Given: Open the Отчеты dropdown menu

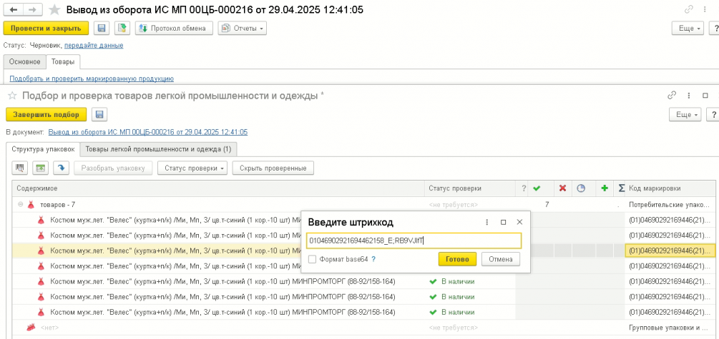Looking at the screenshot, I should point(242,28).
